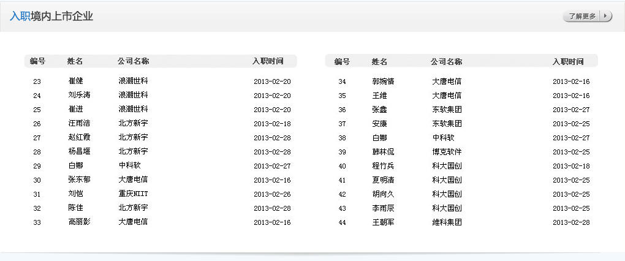Click the name 张鑫 in row 36
625x261 pixels.
[379, 110]
